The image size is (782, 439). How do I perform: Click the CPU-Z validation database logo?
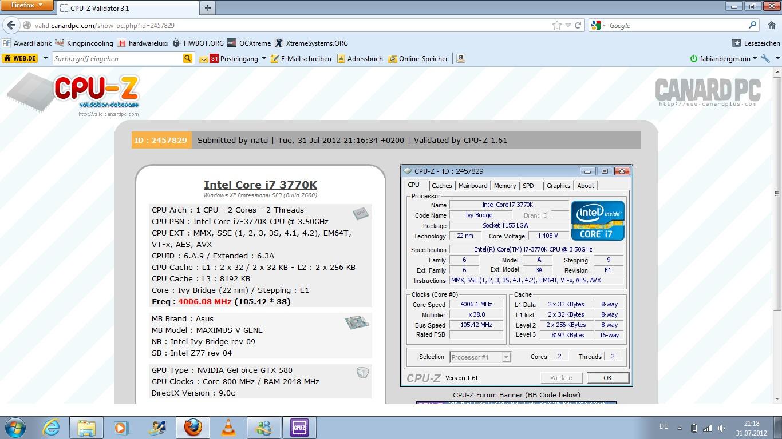pyautogui.click(x=73, y=94)
